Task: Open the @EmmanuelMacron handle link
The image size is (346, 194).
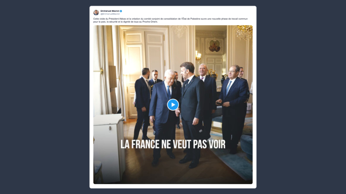Action: tap(110, 14)
